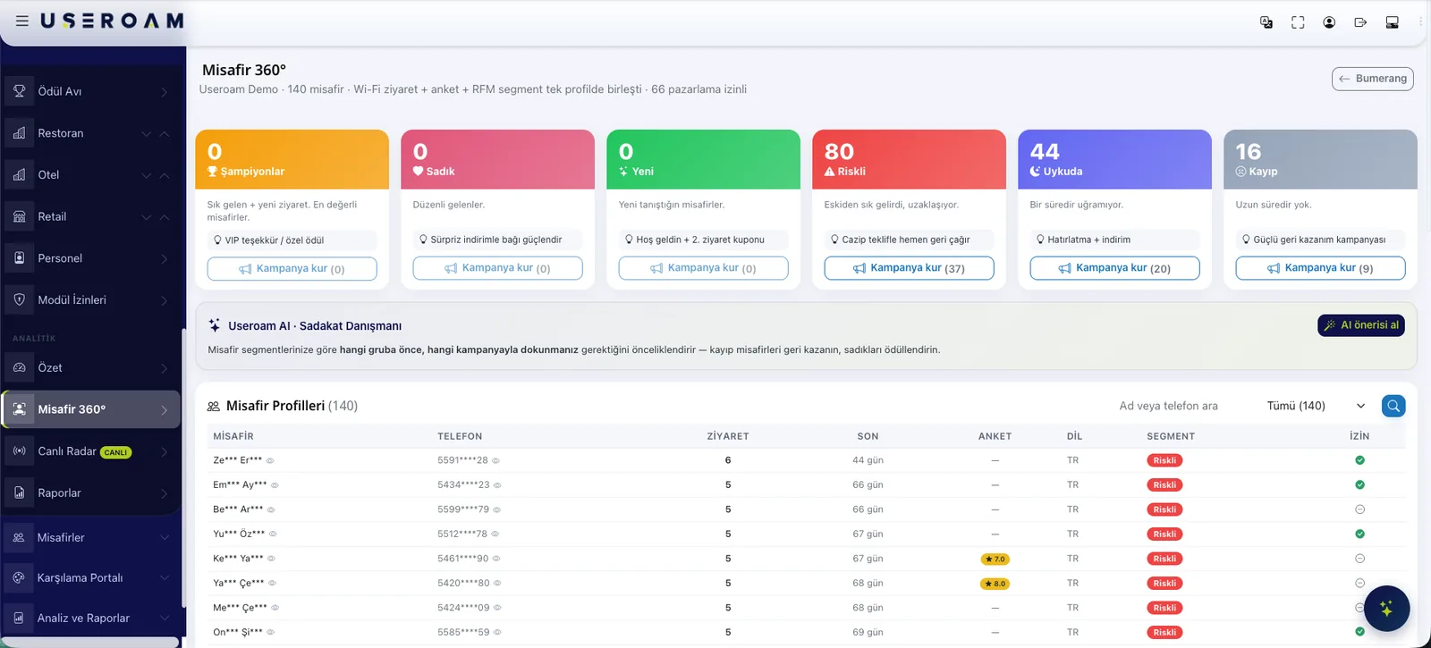
Task: Open Modül İzinleri menu item
Action: [90, 299]
